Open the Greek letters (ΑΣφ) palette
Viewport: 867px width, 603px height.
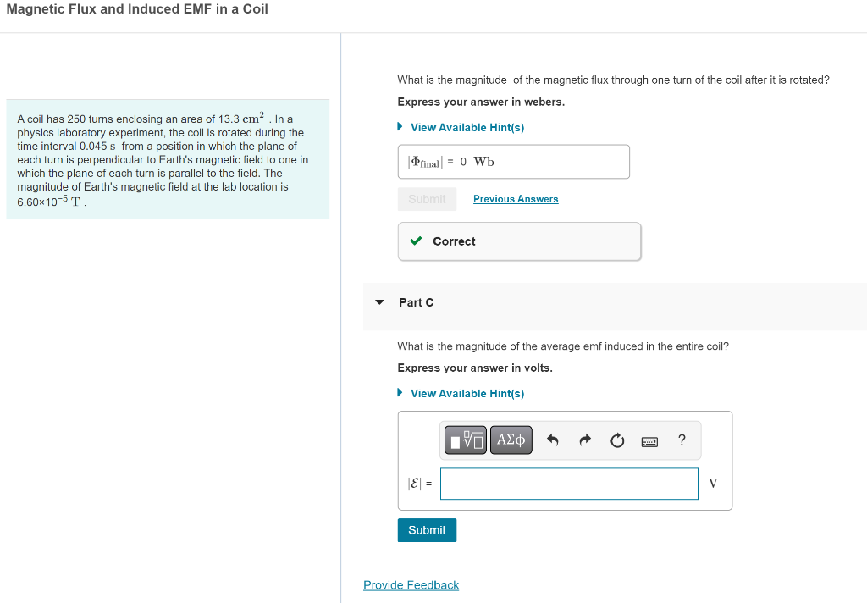[511, 440]
